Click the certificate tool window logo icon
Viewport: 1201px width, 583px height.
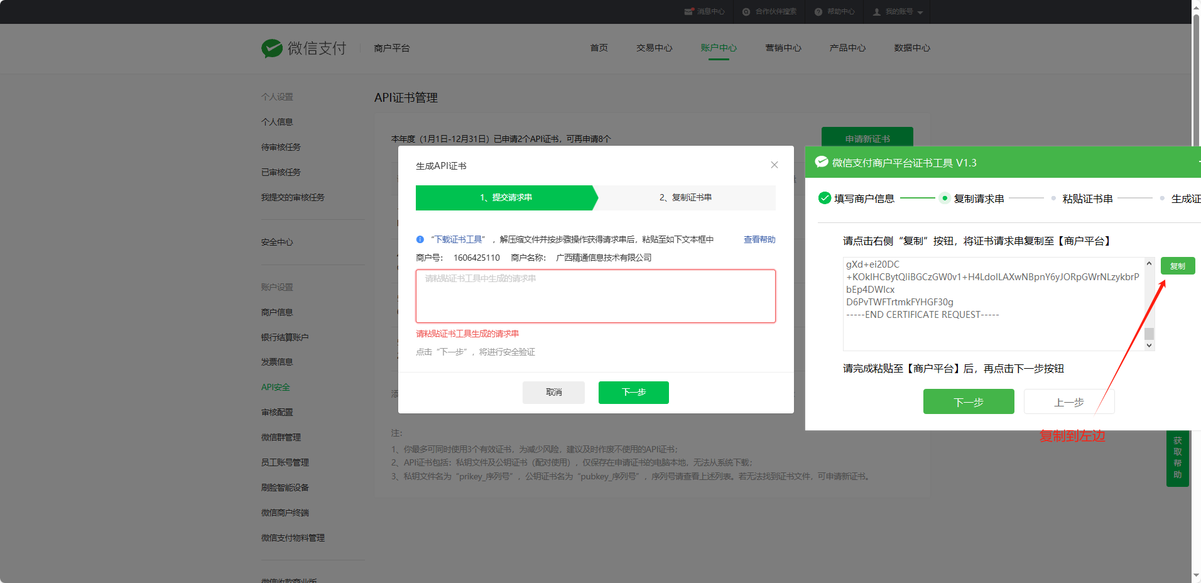822,162
